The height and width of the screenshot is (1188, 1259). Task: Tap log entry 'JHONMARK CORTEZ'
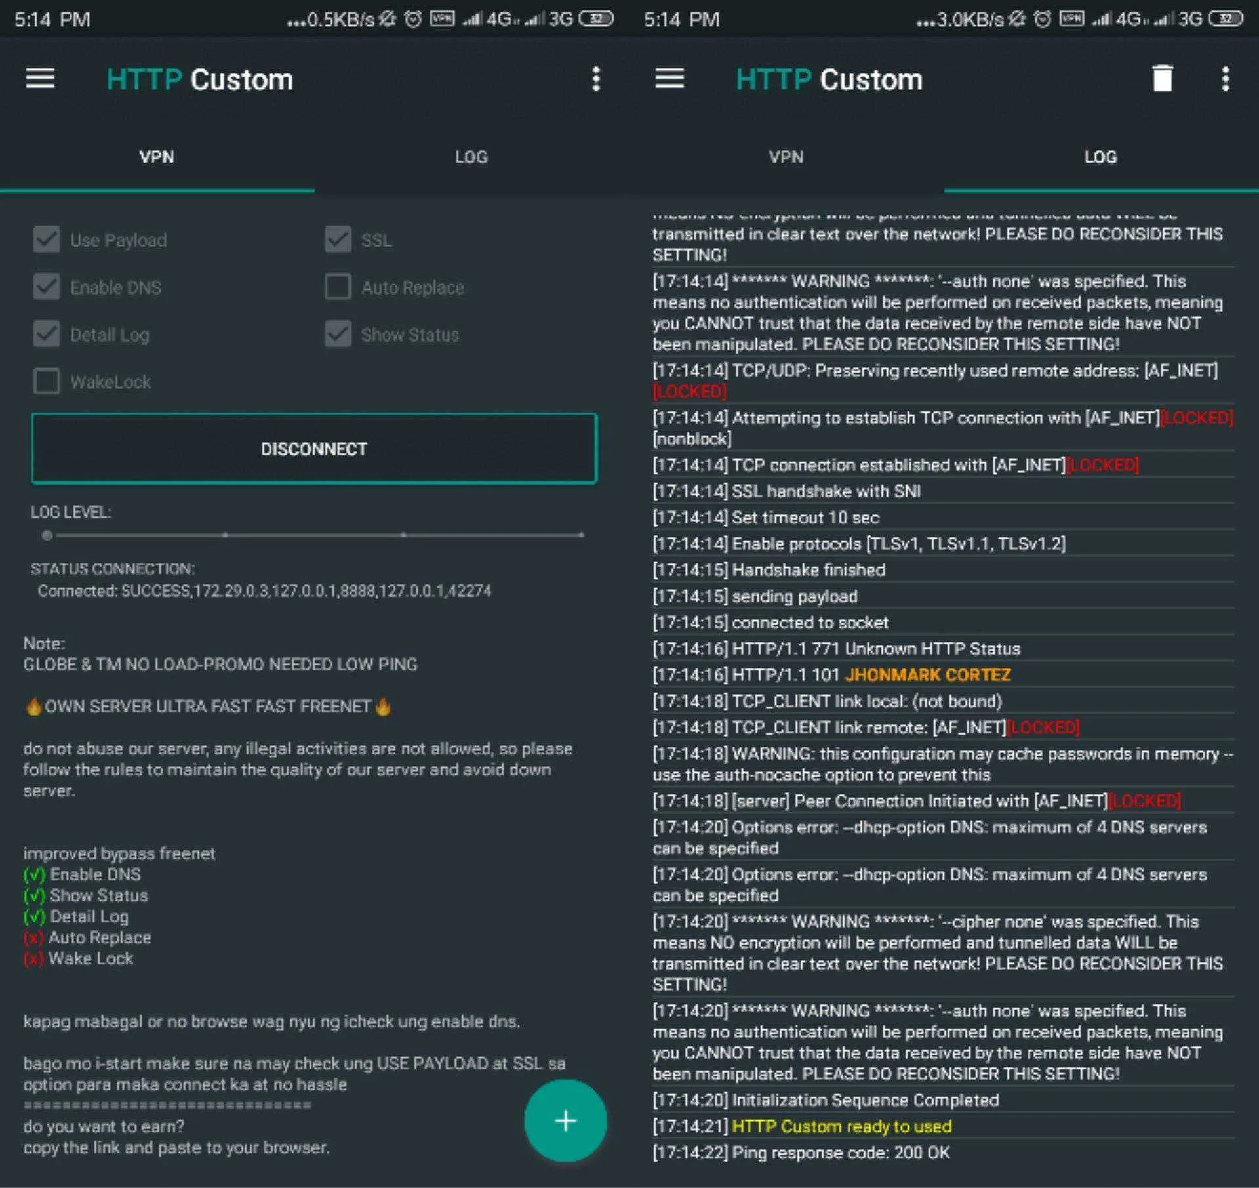coord(928,675)
